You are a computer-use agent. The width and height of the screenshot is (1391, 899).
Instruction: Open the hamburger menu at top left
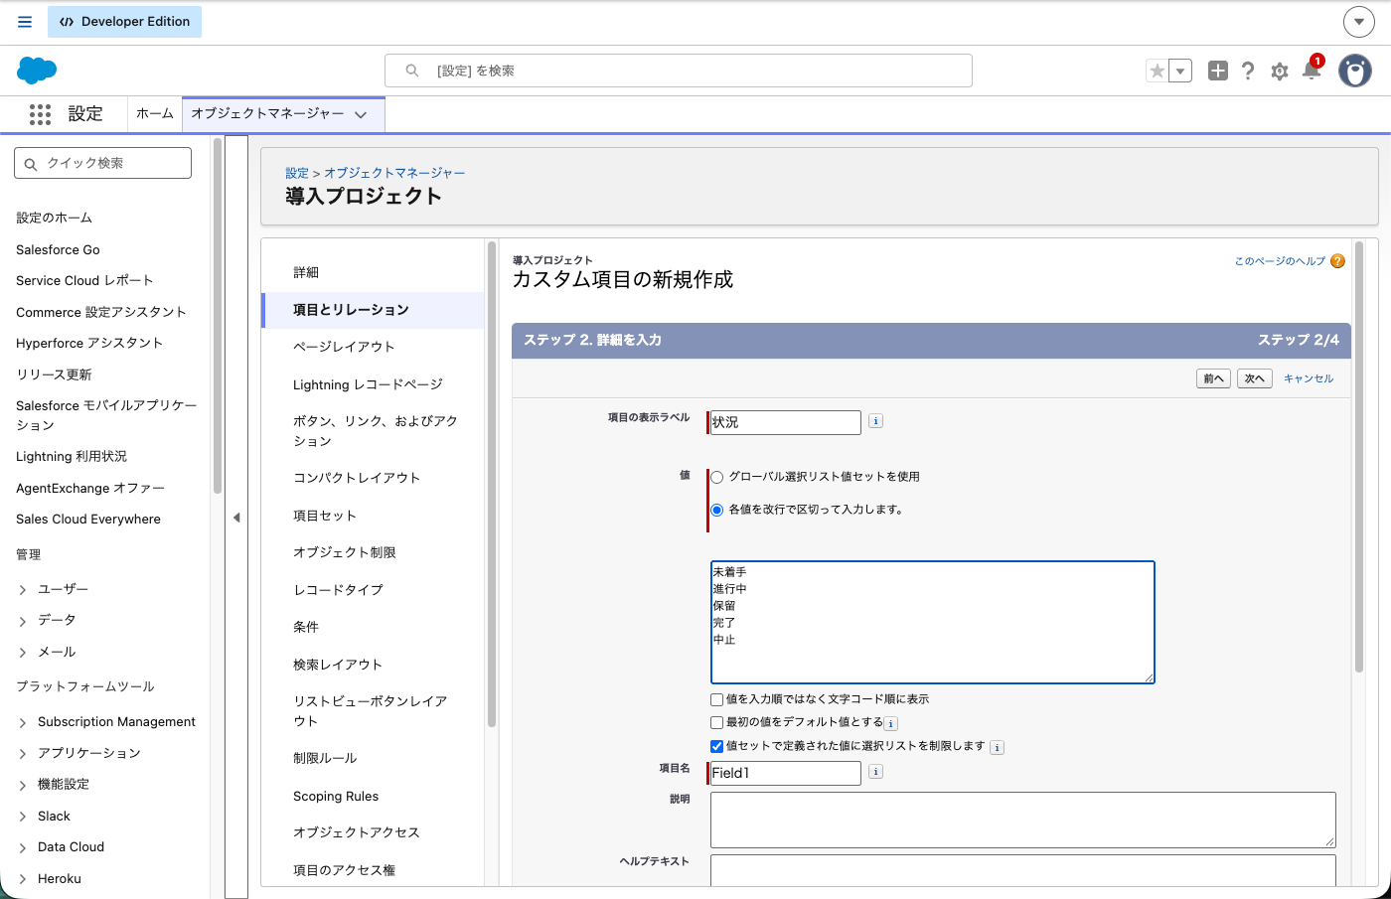[25, 22]
